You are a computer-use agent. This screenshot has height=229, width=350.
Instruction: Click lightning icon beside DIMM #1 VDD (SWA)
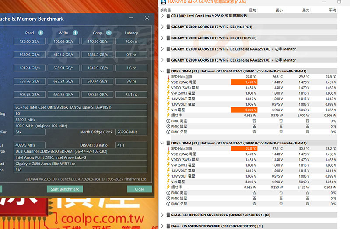point(168,82)
